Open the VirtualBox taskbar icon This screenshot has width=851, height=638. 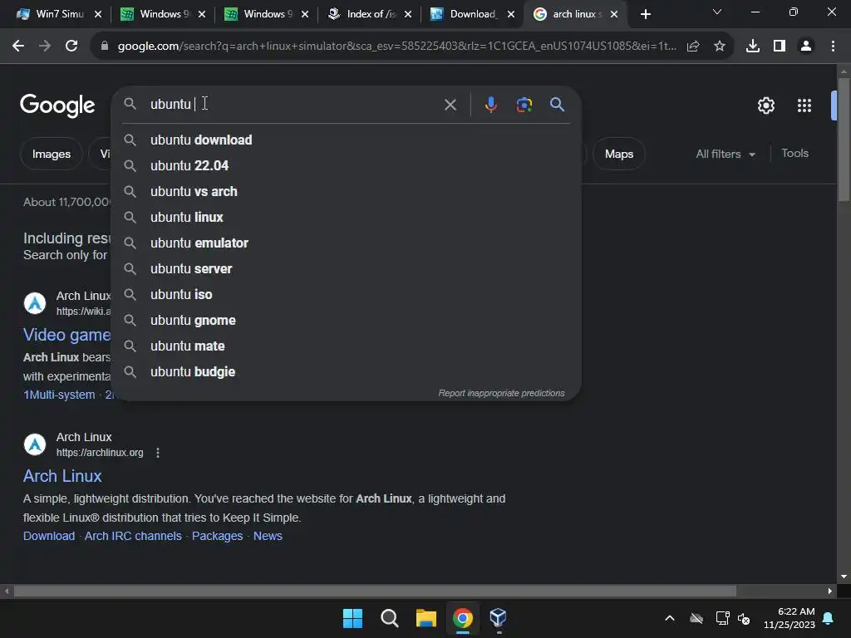coord(499,618)
